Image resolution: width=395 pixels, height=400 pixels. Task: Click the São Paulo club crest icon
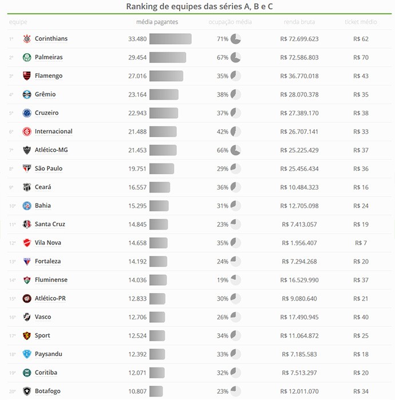(x=26, y=169)
